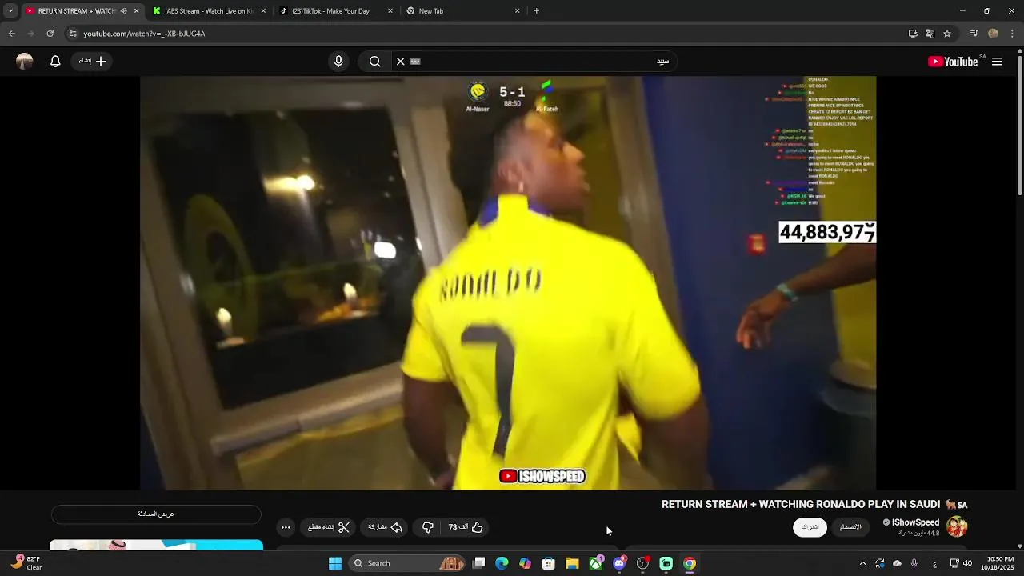Viewport: 1024px width, 576px height.
Task: Open the YouTube notifications bell
Action: (x=55, y=61)
